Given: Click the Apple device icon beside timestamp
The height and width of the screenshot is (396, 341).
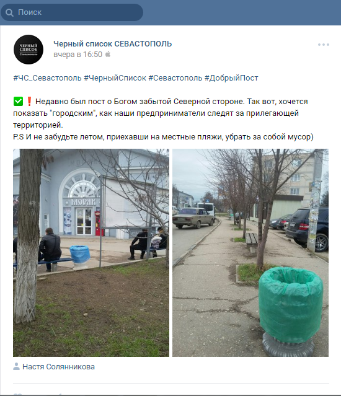Looking at the screenshot, I should point(108,54).
